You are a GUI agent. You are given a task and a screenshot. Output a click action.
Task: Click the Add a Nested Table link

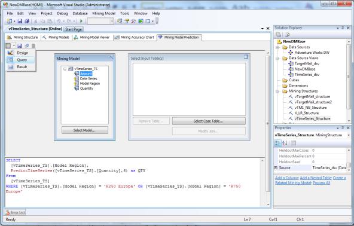[x=316, y=178]
